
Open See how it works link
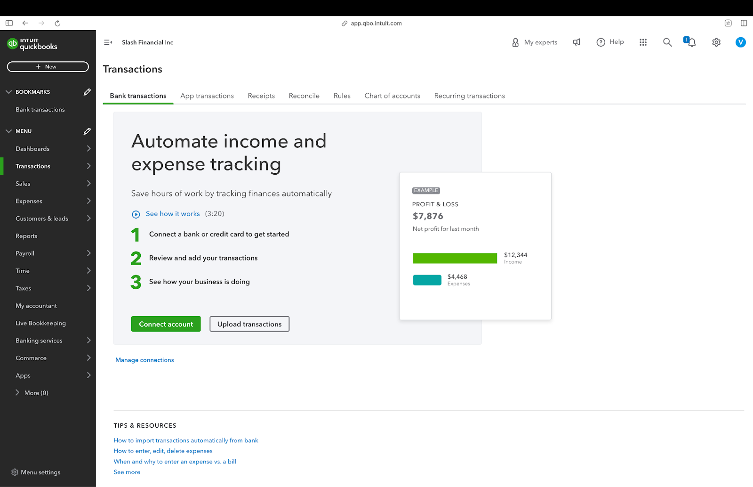coord(173,214)
